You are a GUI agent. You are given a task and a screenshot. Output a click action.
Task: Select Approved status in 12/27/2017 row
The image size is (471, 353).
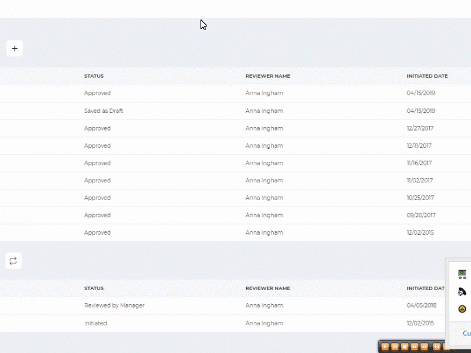pyautogui.click(x=97, y=128)
